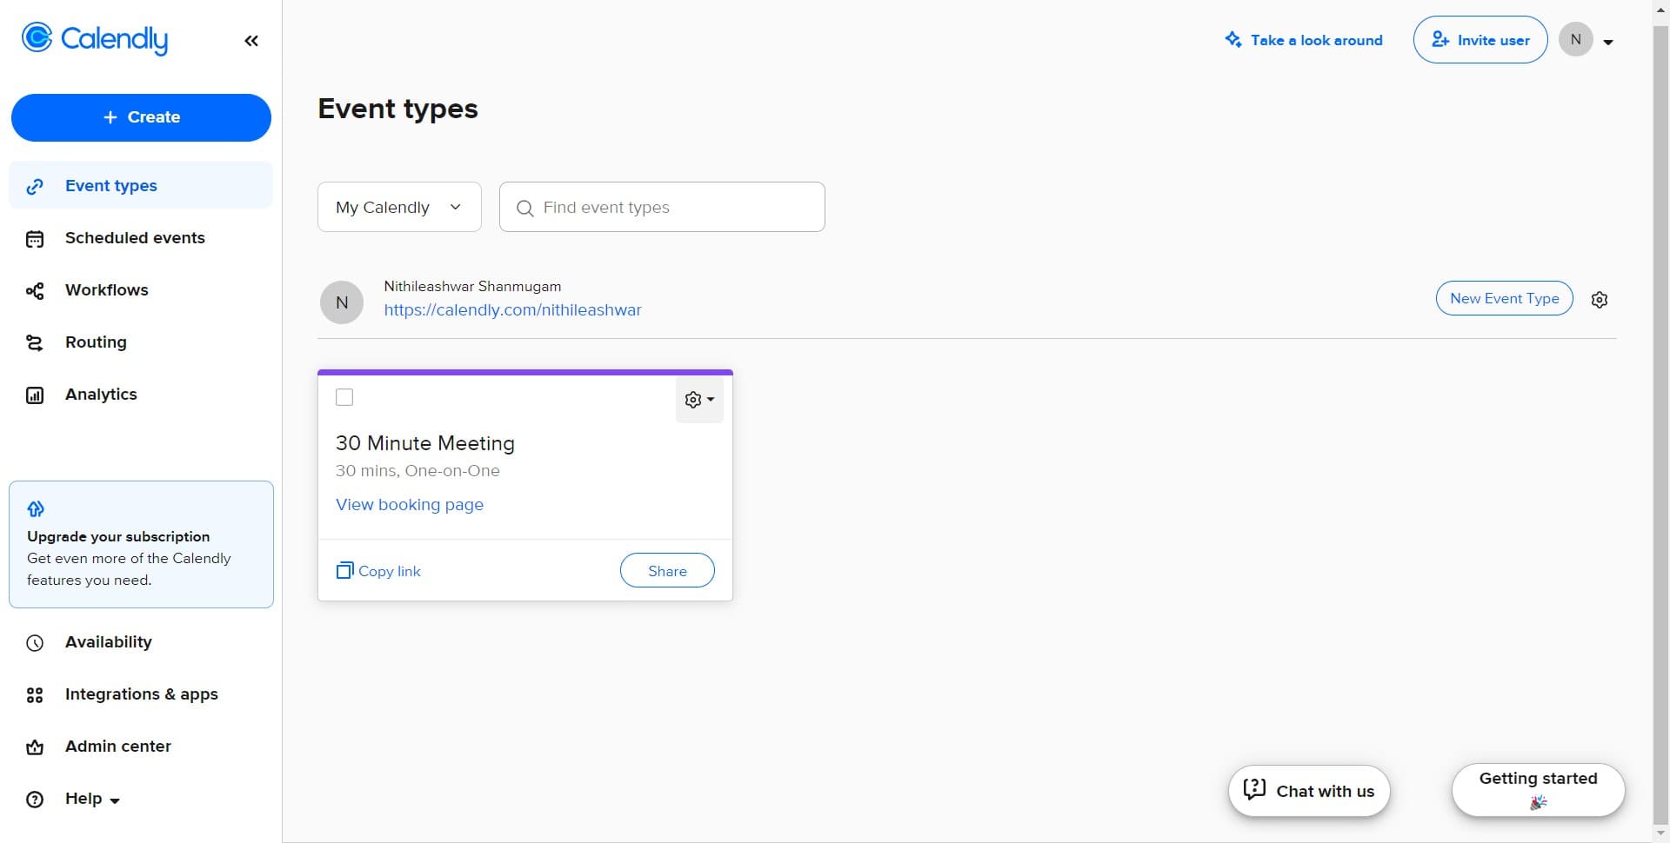The height and width of the screenshot is (843, 1670).
Task: Click the Routing icon
Action: tap(35, 343)
